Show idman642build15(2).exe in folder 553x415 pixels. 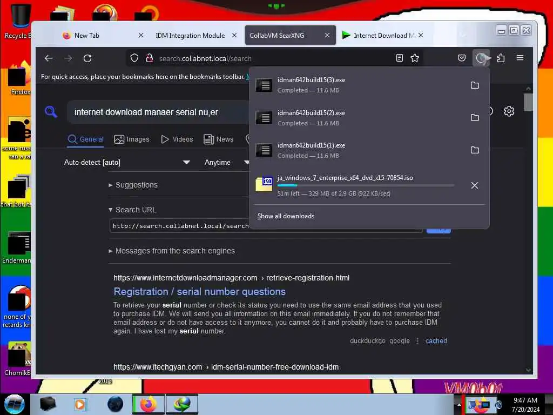point(475,117)
